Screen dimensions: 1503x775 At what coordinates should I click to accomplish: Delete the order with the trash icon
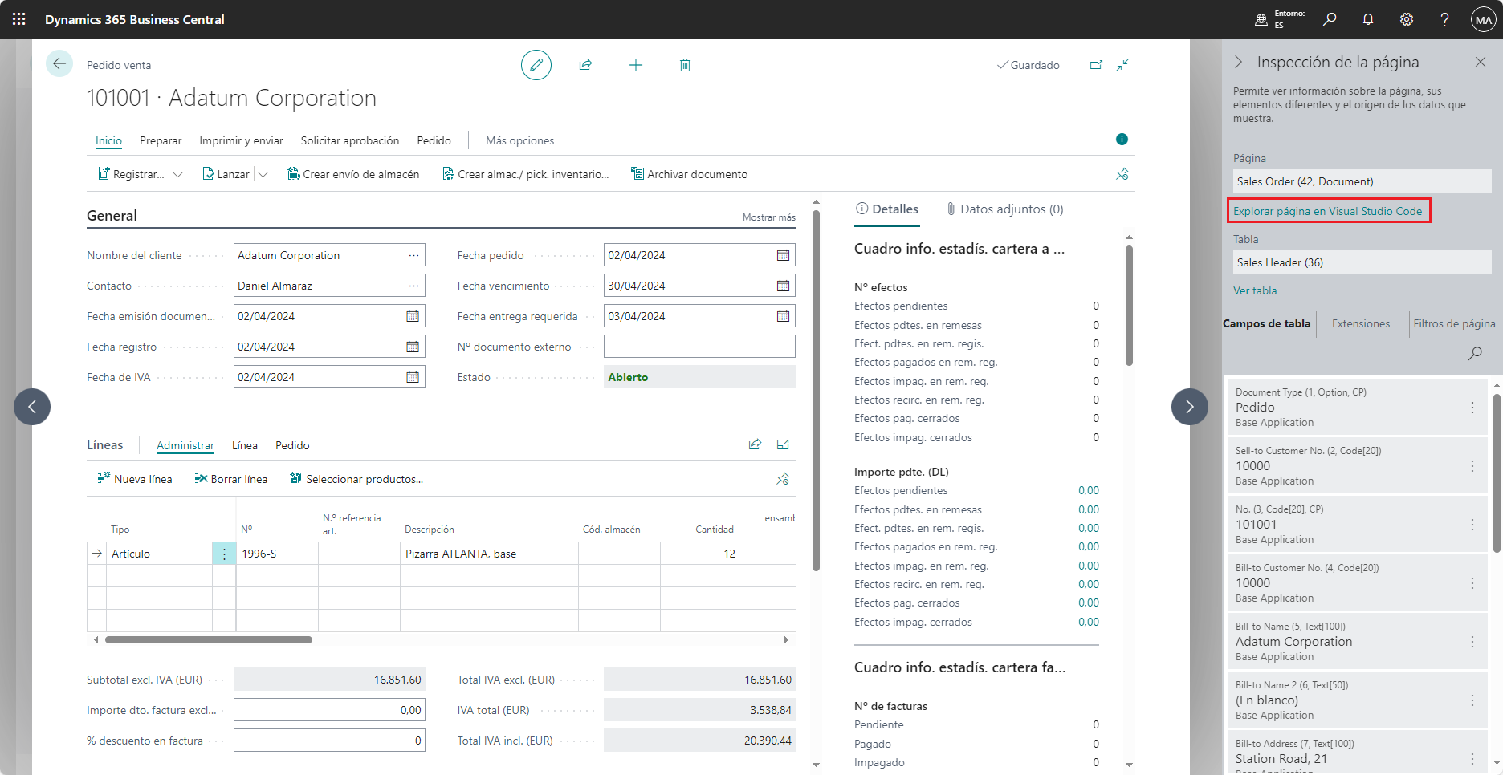[x=685, y=65]
